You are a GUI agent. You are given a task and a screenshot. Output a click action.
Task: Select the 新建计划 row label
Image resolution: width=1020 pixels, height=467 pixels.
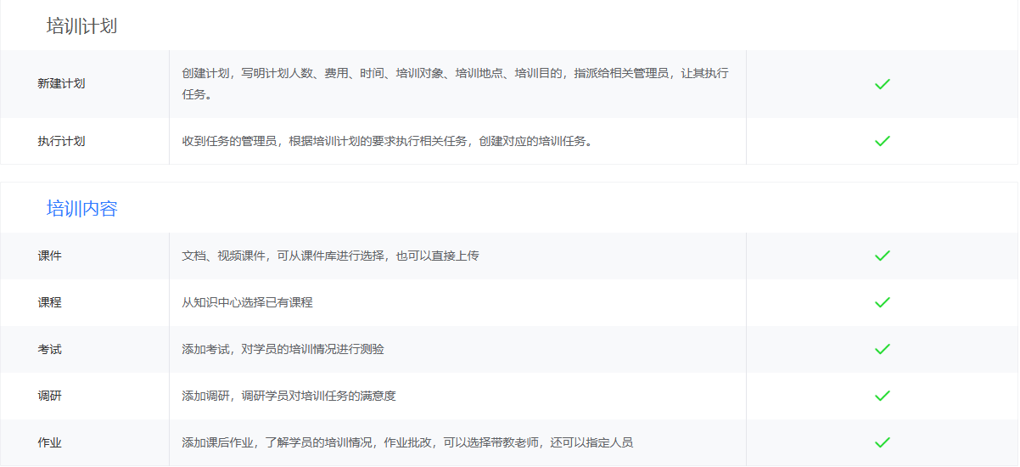[x=61, y=84]
